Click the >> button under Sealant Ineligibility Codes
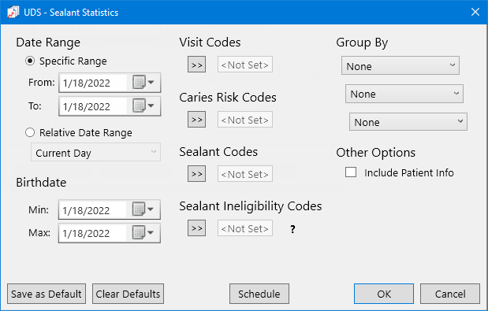Image resolution: width=488 pixels, height=311 pixels. coord(196,228)
